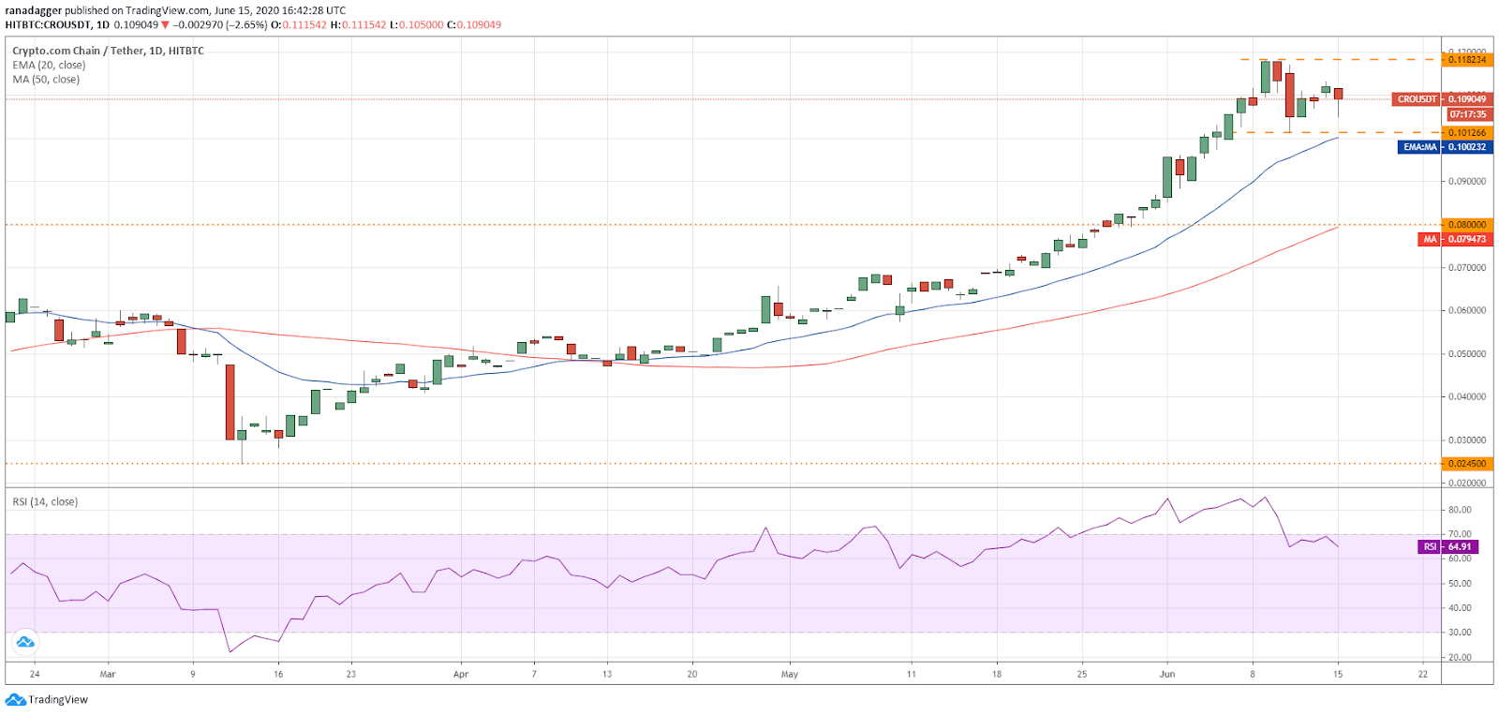Viewport: 1499px width, 715px height.
Task: Click the orange 0.118234 price label
Action: 1467,59
